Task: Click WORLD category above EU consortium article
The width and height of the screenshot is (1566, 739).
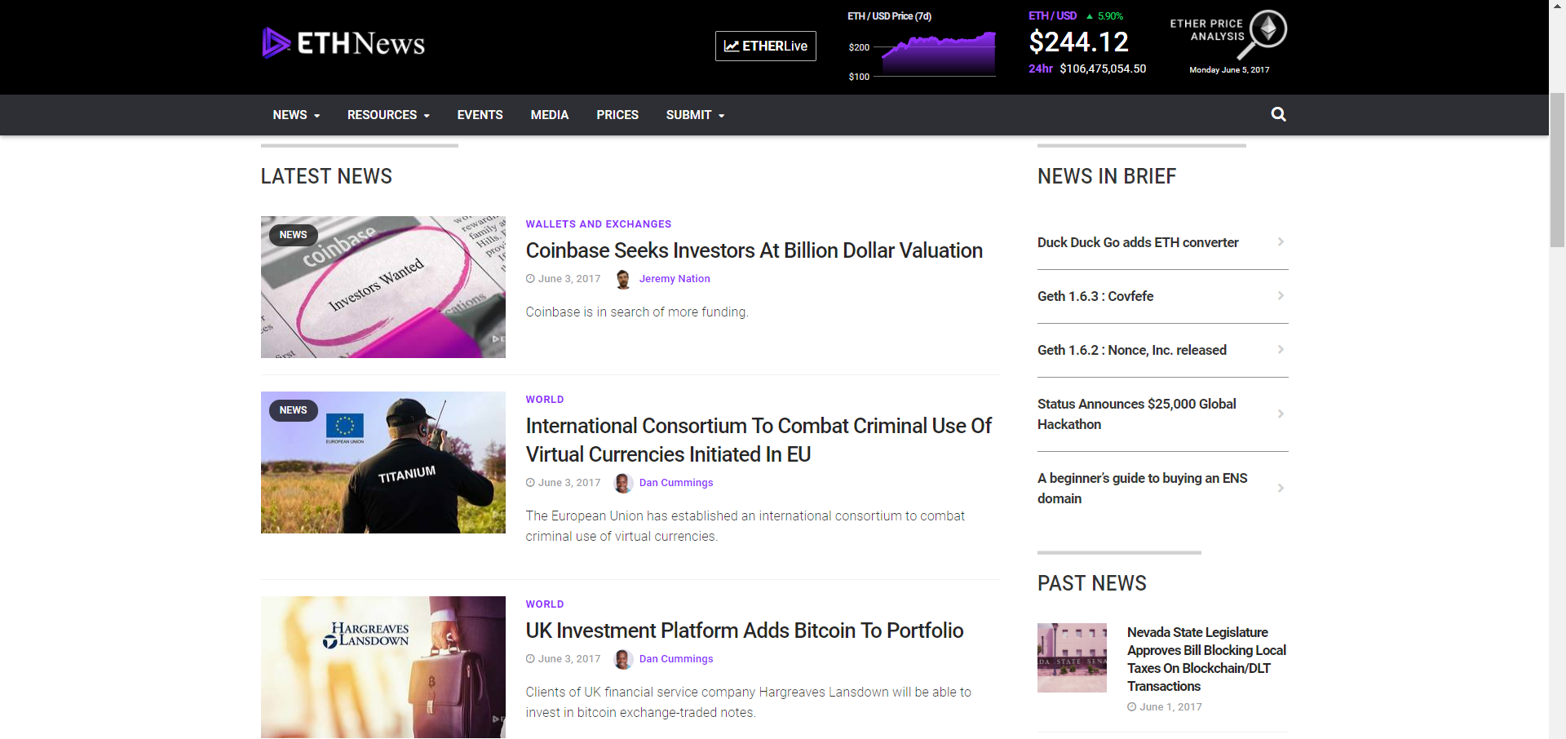Action: point(545,400)
